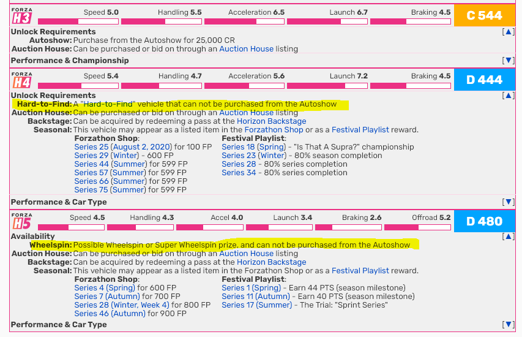This screenshot has width=522, height=337.
Task: Click the Forza H5 logo icon
Action: point(21,221)
